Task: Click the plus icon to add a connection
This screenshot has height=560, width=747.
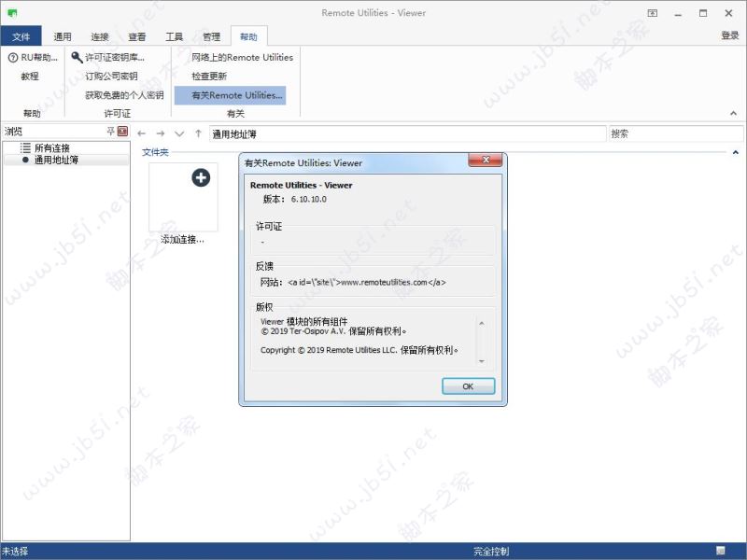Action: 201,177
